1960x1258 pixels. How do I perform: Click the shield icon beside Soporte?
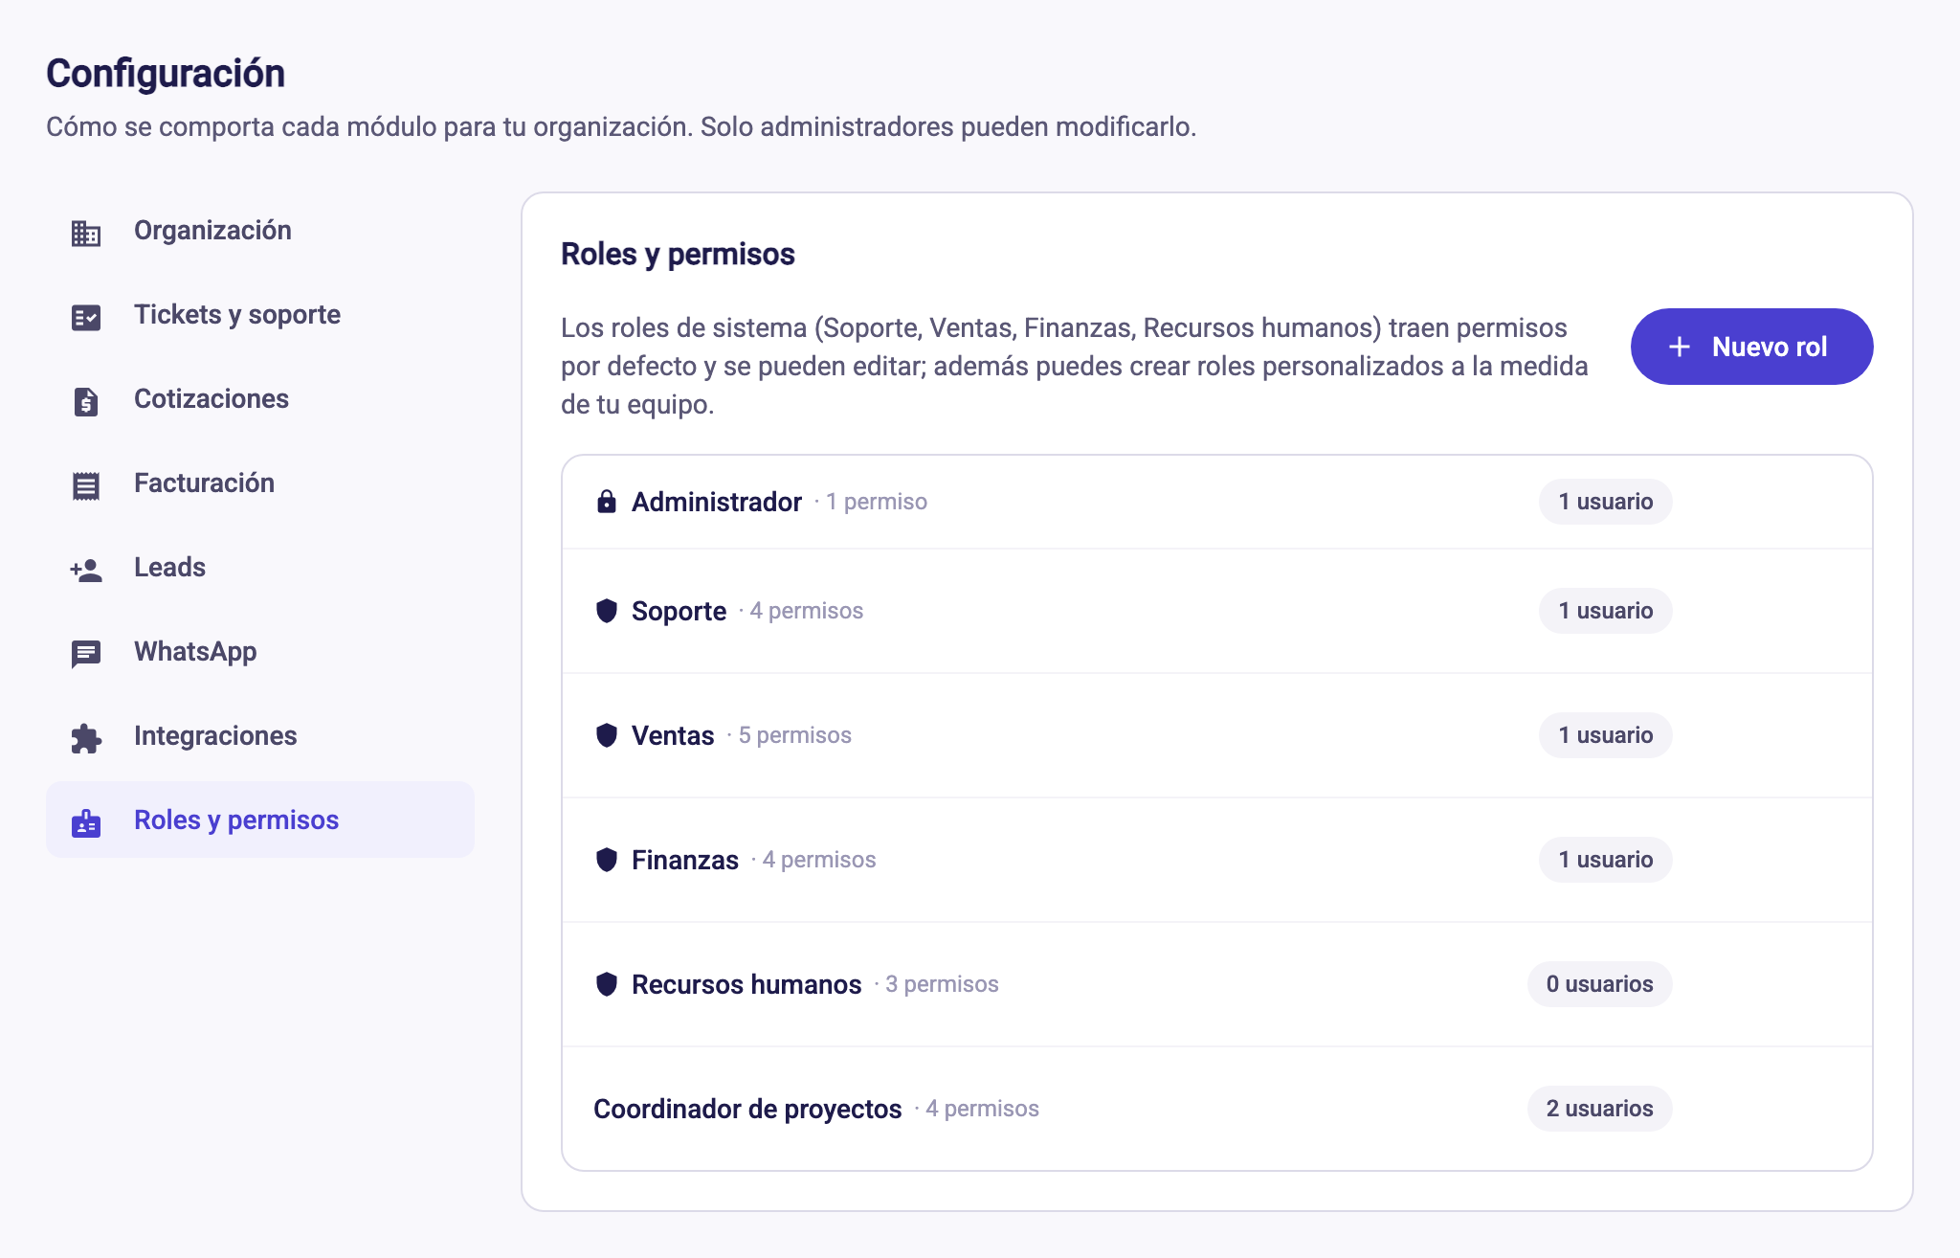pyautogui.click(x=606, y=611)
